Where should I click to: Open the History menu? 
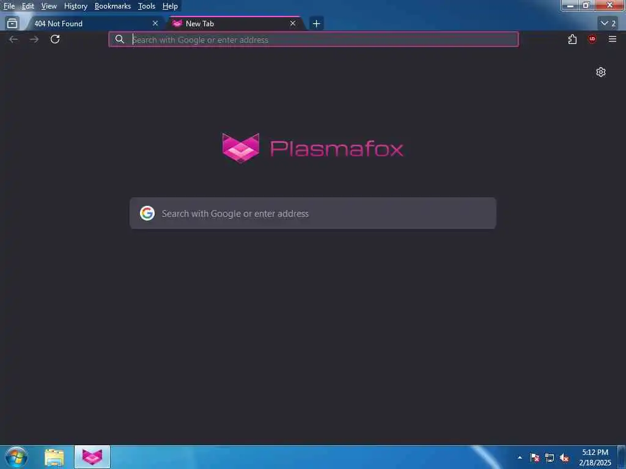(x=75, y=6)
